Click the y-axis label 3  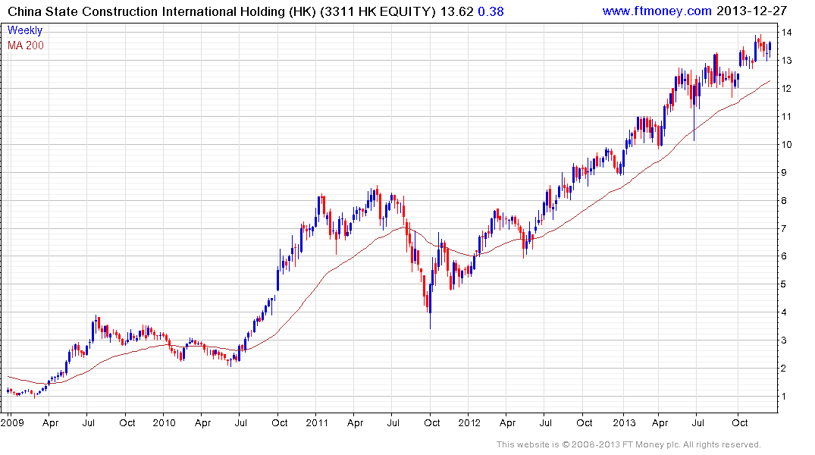pos(784,340)
